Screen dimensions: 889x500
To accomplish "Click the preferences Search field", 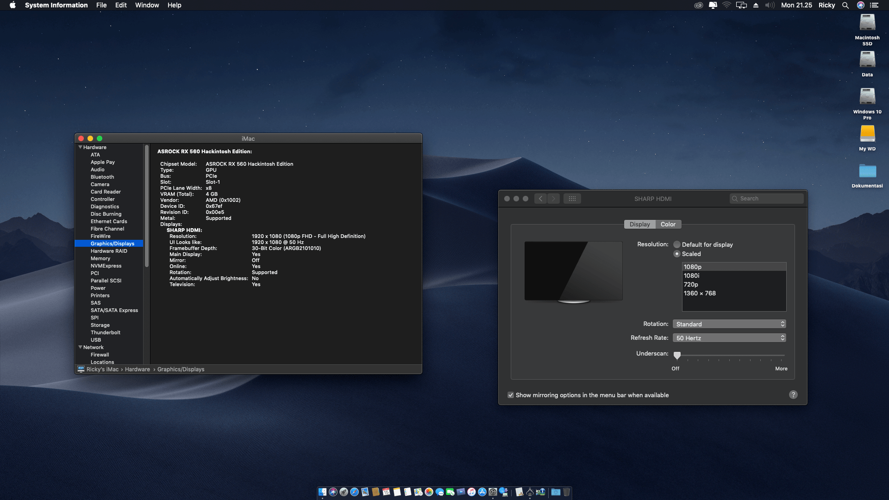I will pos(766,199).
